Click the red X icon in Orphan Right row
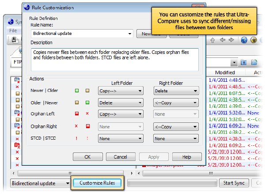265x194 pixels. (x=76, y=126)
